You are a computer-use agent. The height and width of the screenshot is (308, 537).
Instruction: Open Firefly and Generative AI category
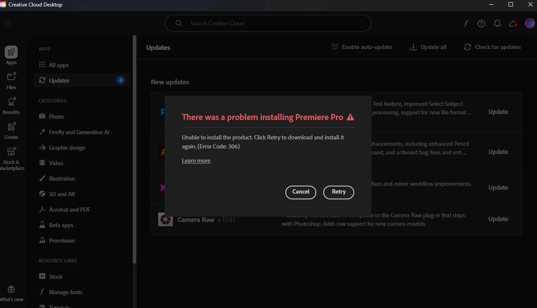tap(79, 132)
